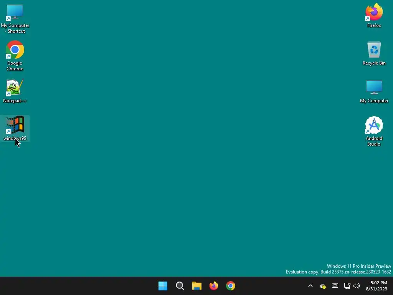Image resolution: width=393 pixels, height=295 pixels.
Task: Select the My Computer - Shortcut desktop icon
Action: [x=15, y=19]
